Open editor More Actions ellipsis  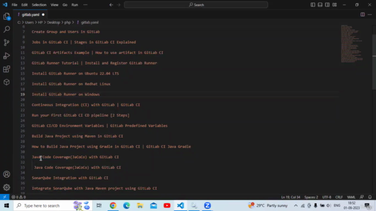(370, 15)
